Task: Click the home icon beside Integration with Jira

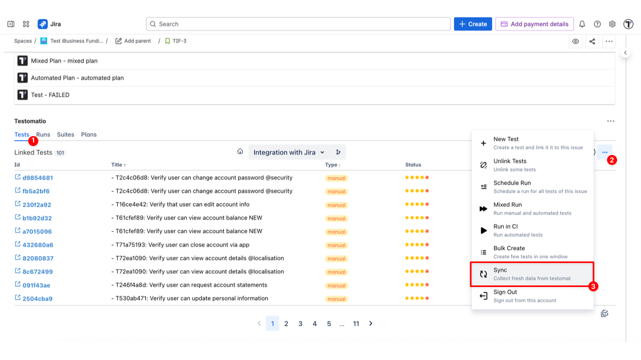Action: (x=240, y=152)
